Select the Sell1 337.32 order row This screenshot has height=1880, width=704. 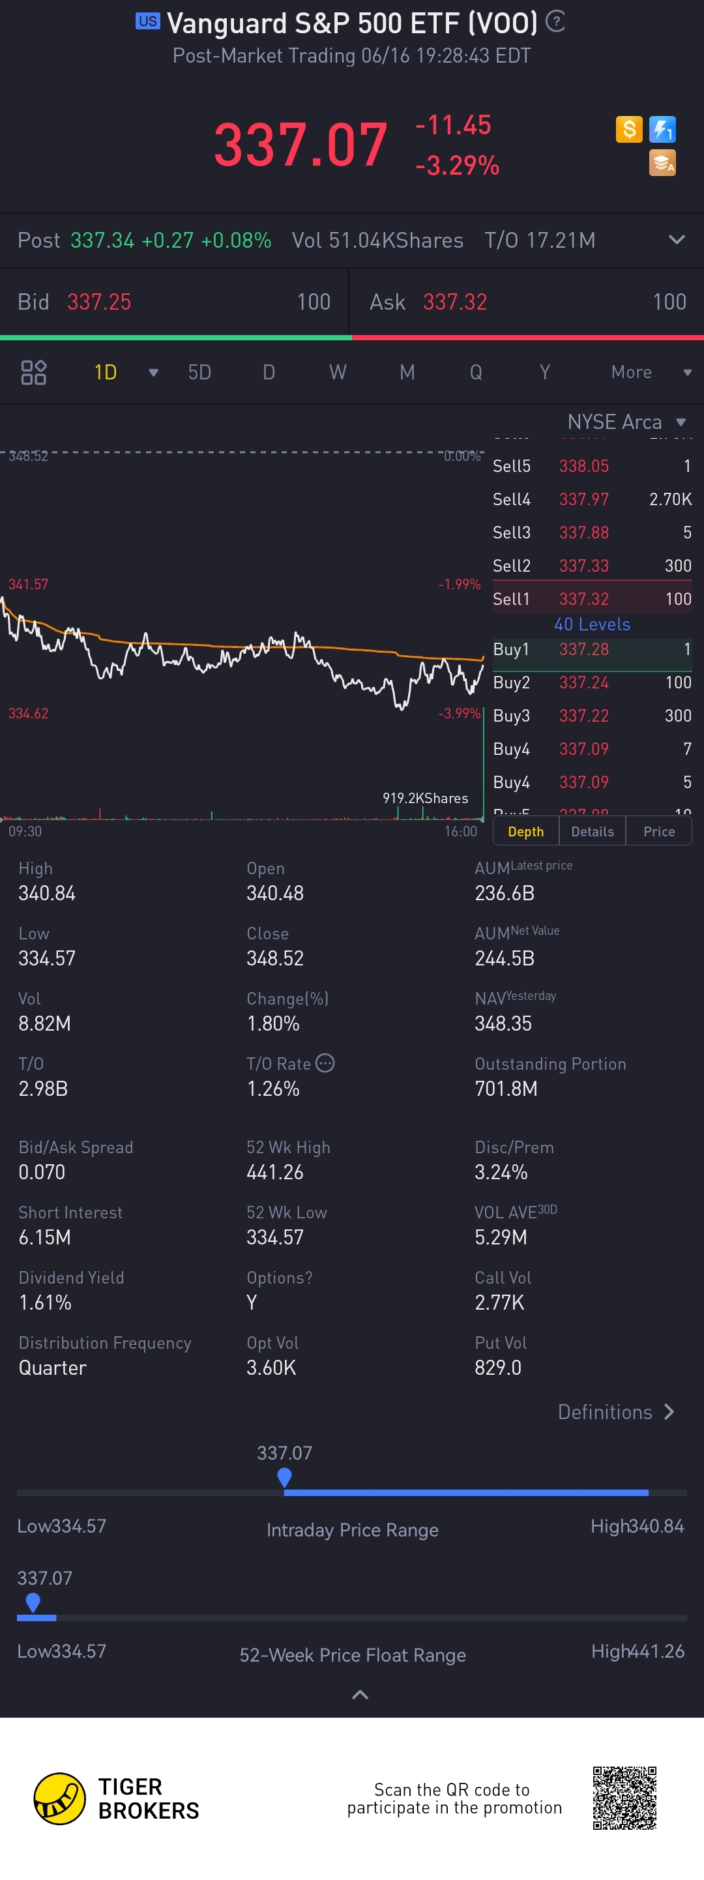pos(592,598)
